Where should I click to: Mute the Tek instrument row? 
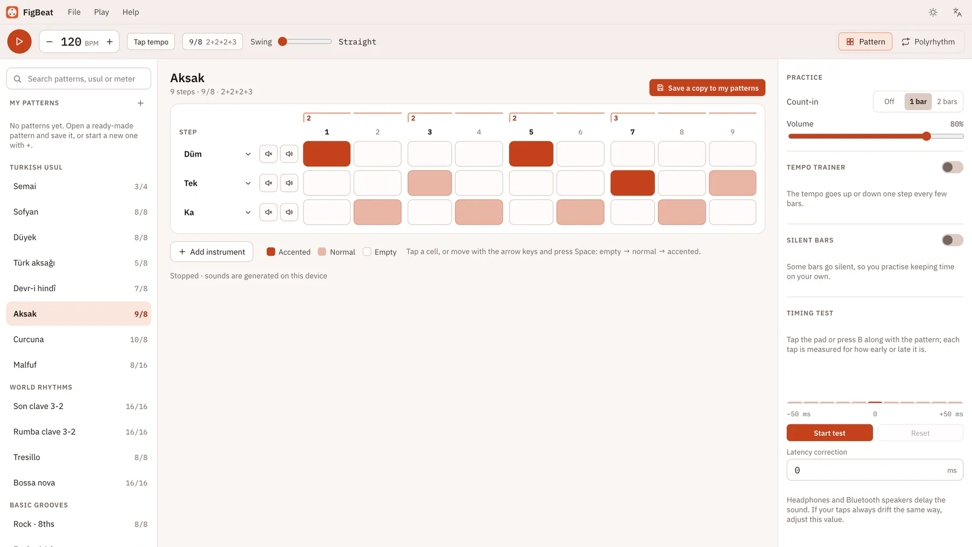click(268, 183)
